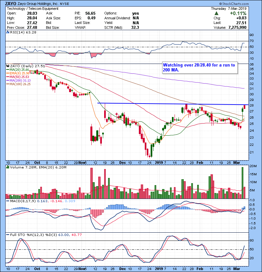The image size is (262, 272).
Task: Click the Options value yes
Action: [136, 13]
